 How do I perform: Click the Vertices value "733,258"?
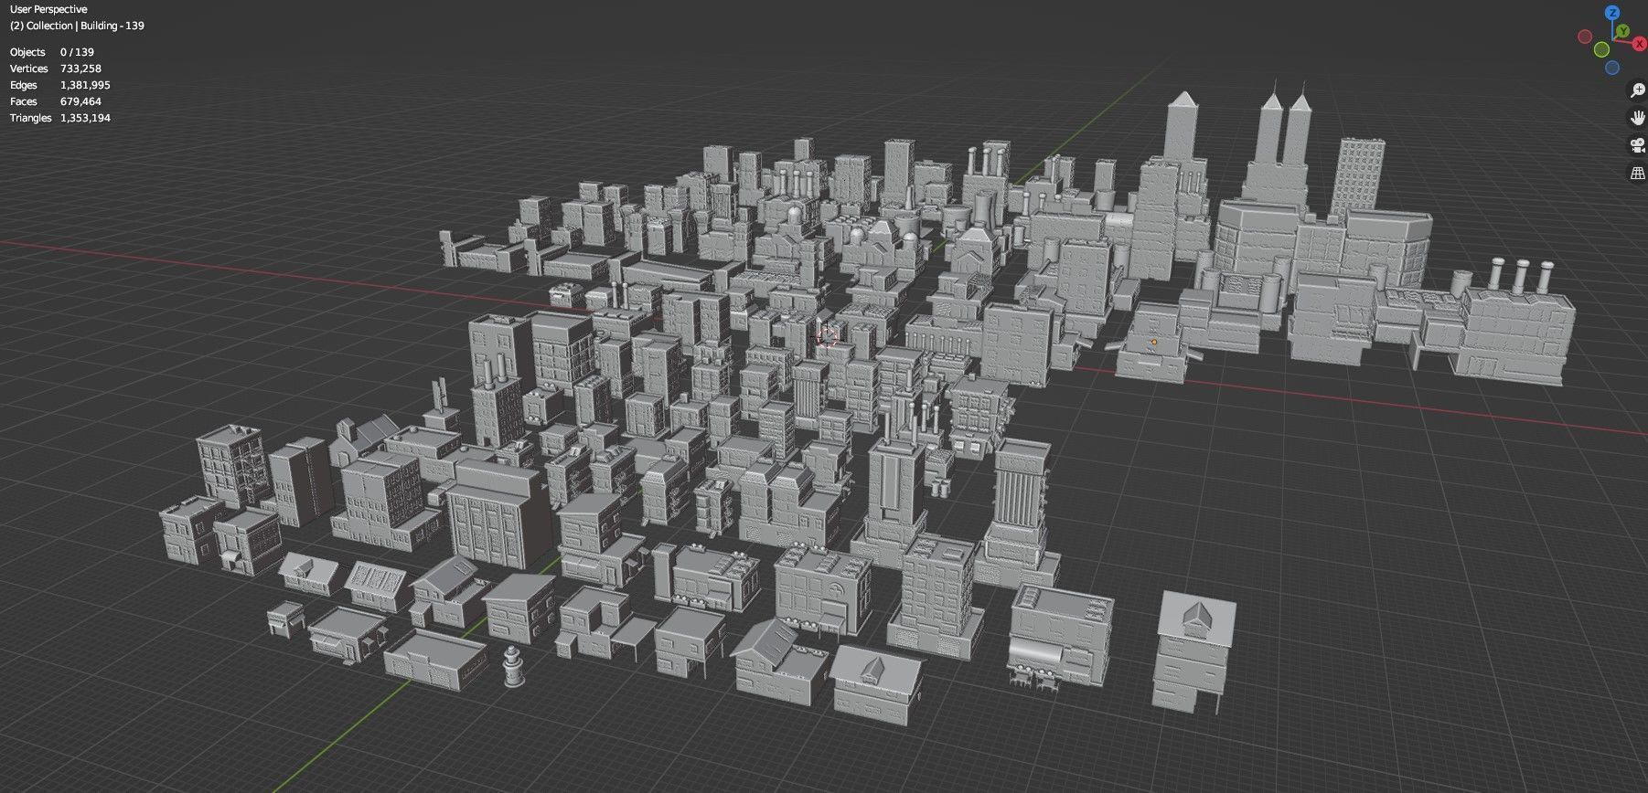(80, 69)
